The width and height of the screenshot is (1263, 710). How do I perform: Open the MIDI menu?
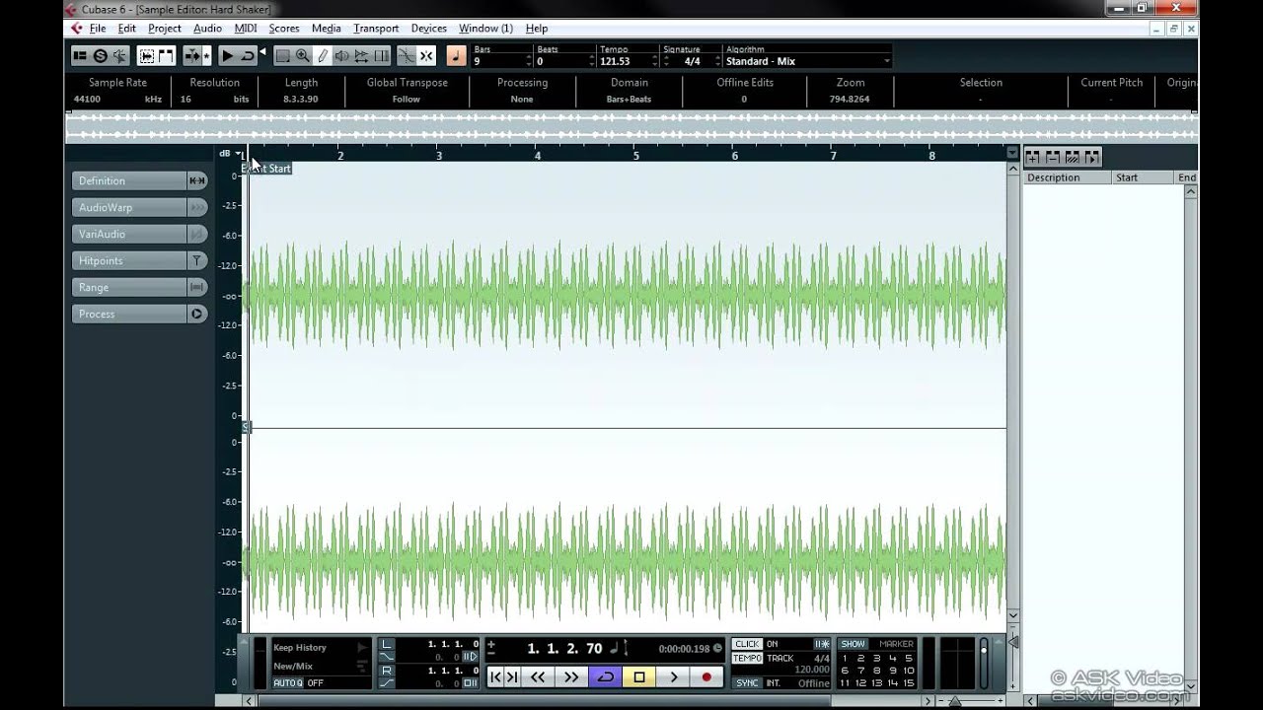pyautogui.click(x=246, y=29)
